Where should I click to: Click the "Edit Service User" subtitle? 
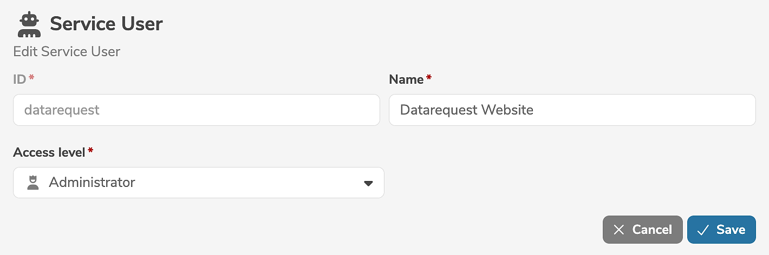[67, 52]
